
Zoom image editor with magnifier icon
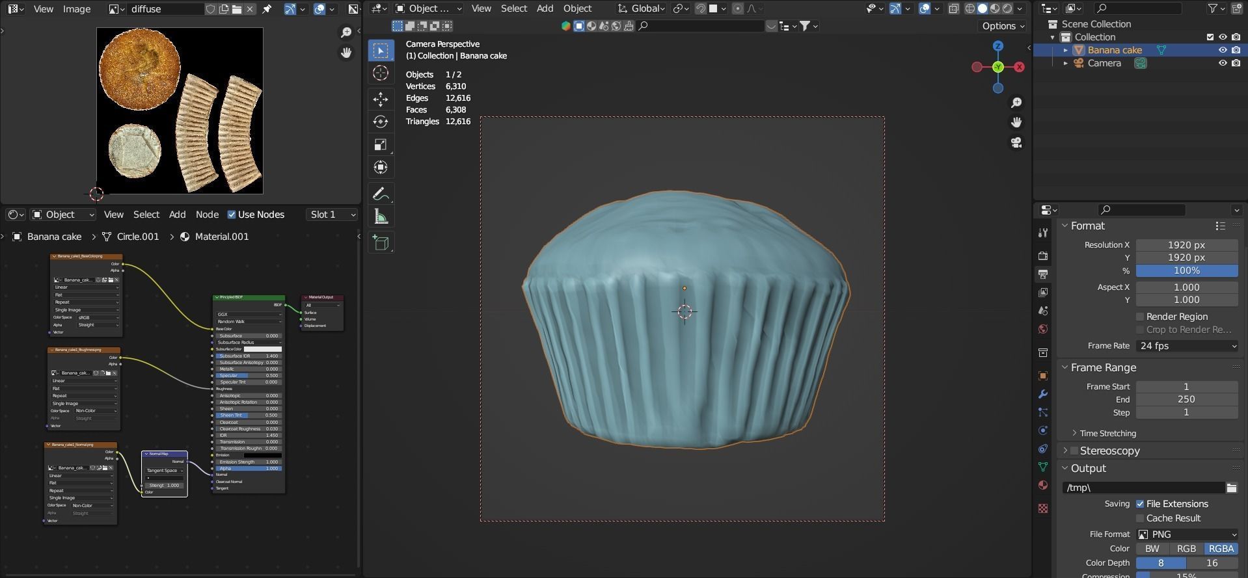pos(346,33)
